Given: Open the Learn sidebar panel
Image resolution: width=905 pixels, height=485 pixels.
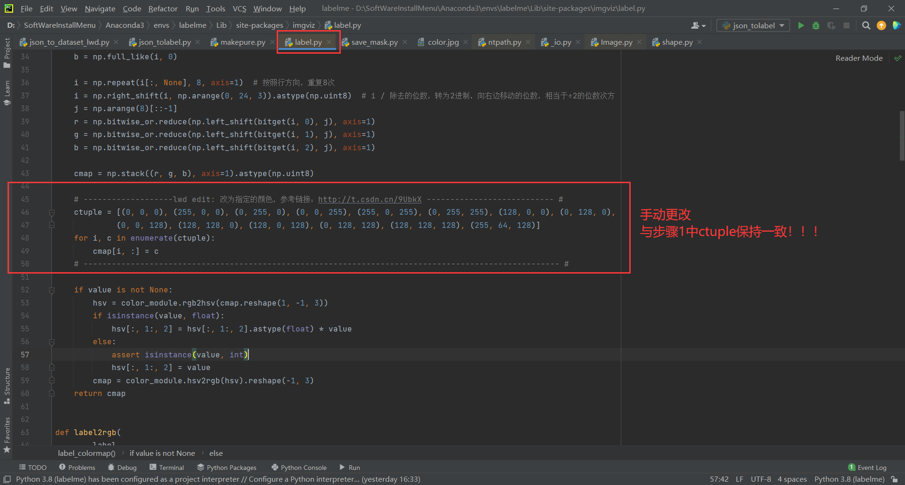Looking at the screenshot, I should coord(7,92).
